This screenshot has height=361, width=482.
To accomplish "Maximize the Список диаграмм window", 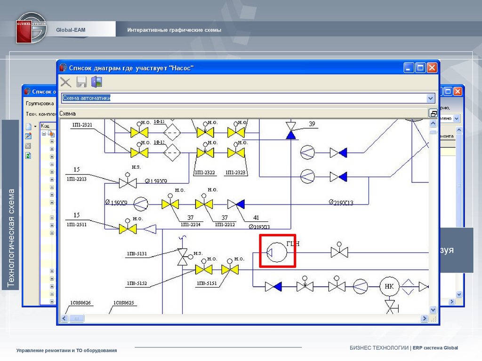I will click(420, 68).
